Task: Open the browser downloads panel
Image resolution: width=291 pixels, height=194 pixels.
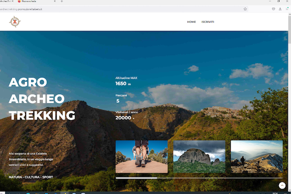Action: pyautogui.click(x=280, y=9)
